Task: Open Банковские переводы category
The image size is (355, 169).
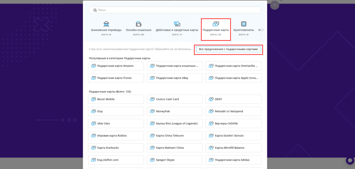Action: (106, 29)
